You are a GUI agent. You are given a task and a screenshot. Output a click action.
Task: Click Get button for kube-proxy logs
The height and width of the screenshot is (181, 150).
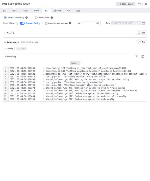(141, 42)
